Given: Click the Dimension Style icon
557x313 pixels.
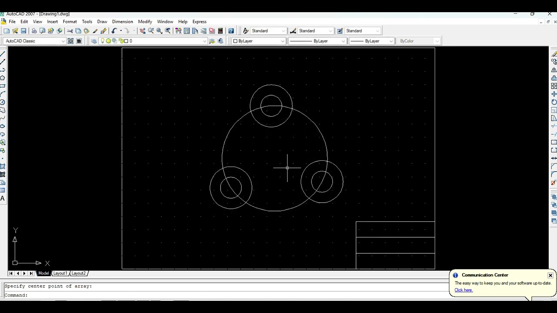Looking at the screenshot, I should (293, 31).
